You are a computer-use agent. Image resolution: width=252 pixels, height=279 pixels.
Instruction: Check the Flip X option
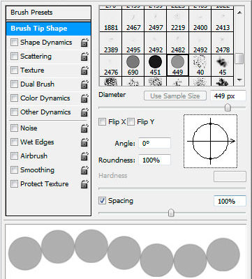[x=102, y=122]
